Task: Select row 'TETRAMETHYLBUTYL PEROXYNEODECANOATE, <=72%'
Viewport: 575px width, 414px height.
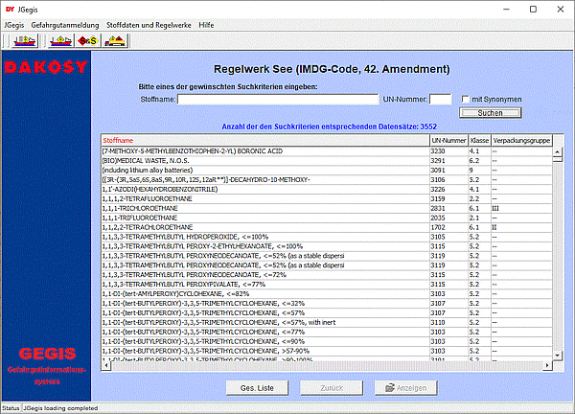Action: (x=327, y=275)
